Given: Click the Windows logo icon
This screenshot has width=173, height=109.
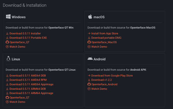Looking at the screenshot, I should tap(8, 17).
